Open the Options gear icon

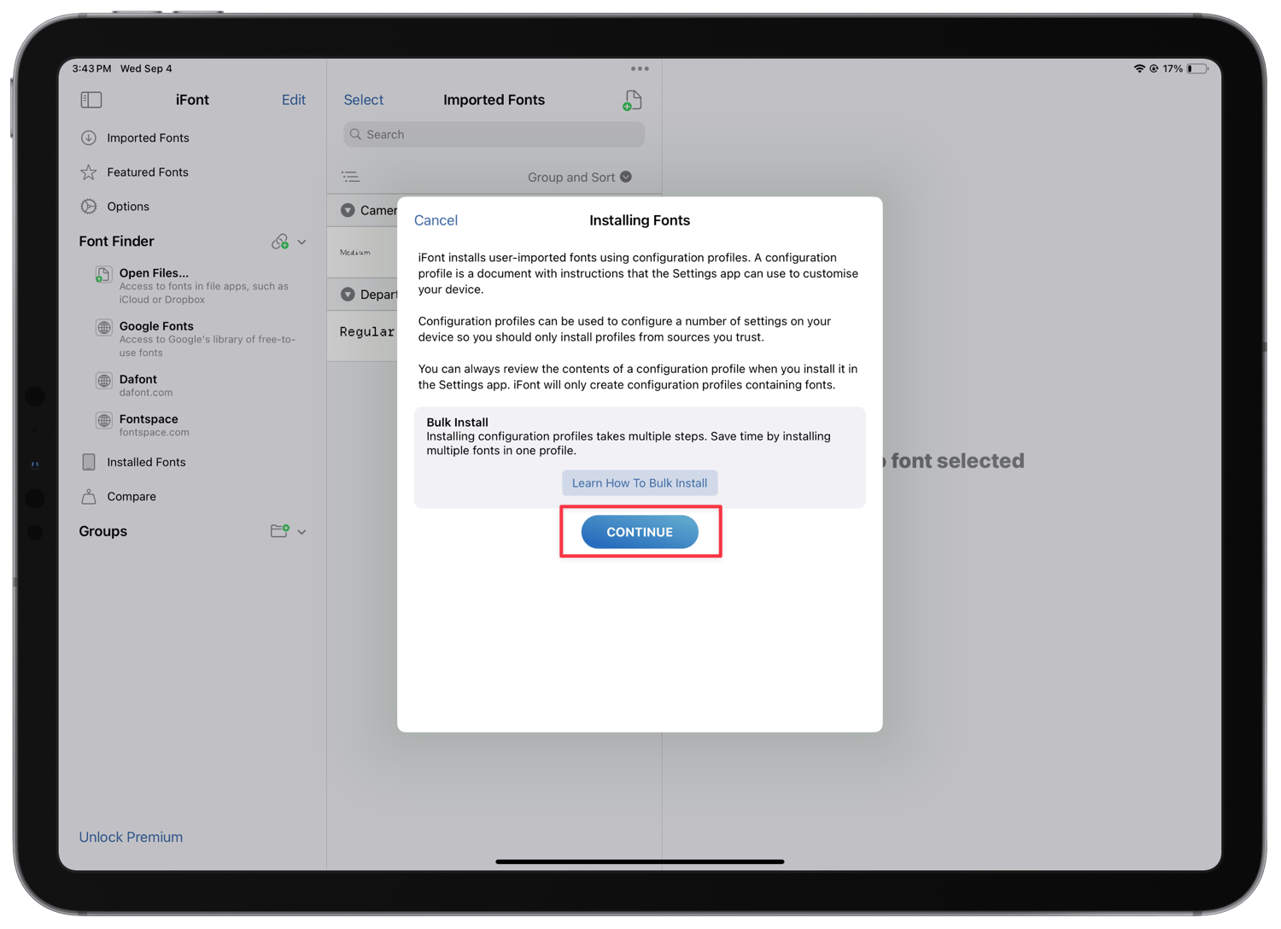coord(89,206)
